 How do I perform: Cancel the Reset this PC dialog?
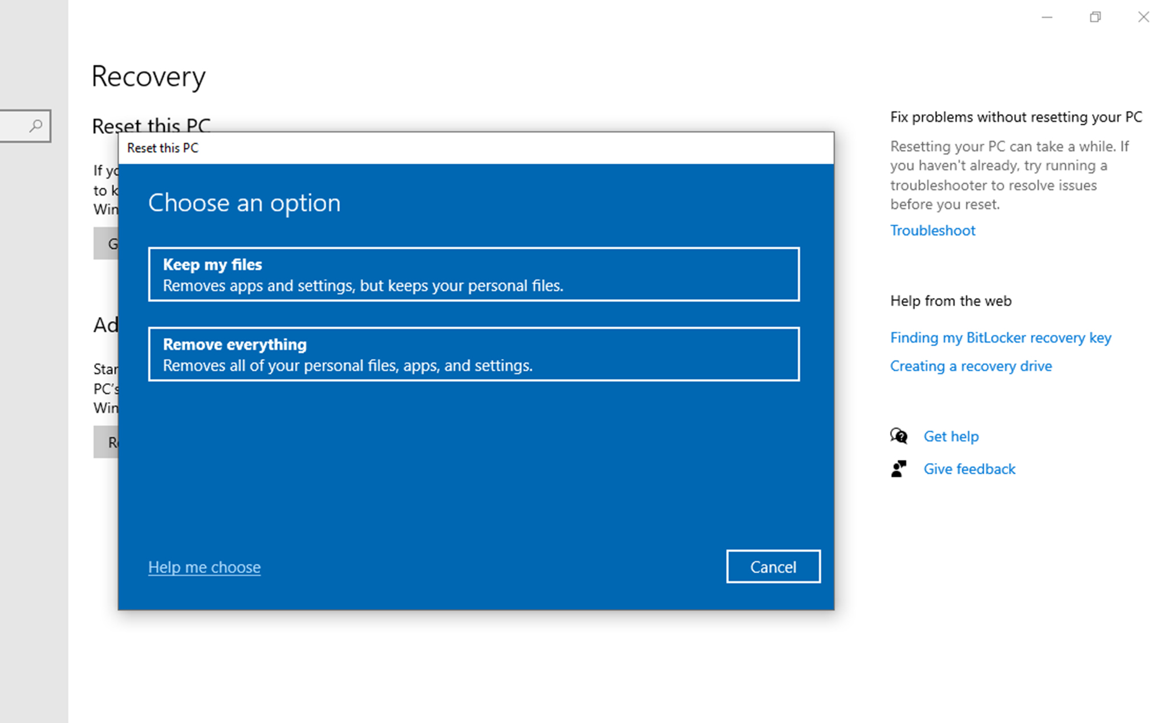pos(773,567)
